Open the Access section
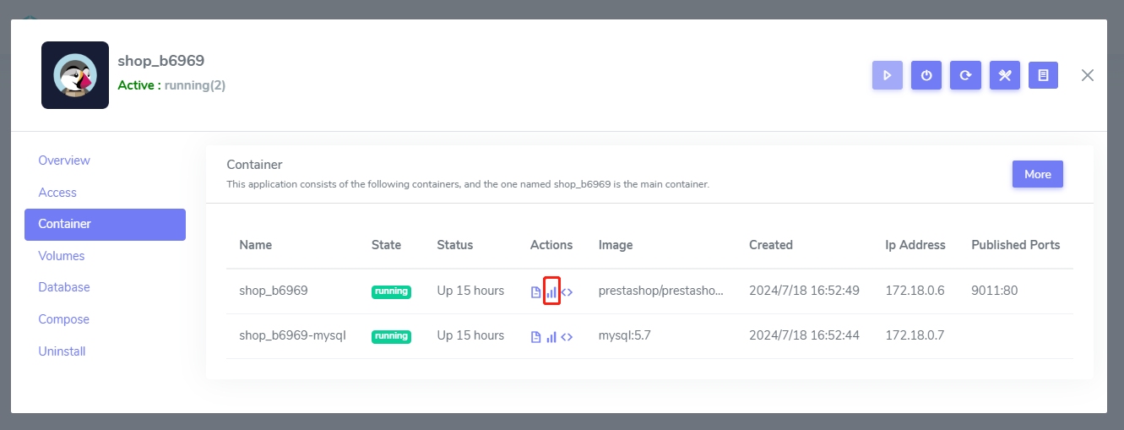The width and height of the screenshot is (1124, 430). pos(57,193)
